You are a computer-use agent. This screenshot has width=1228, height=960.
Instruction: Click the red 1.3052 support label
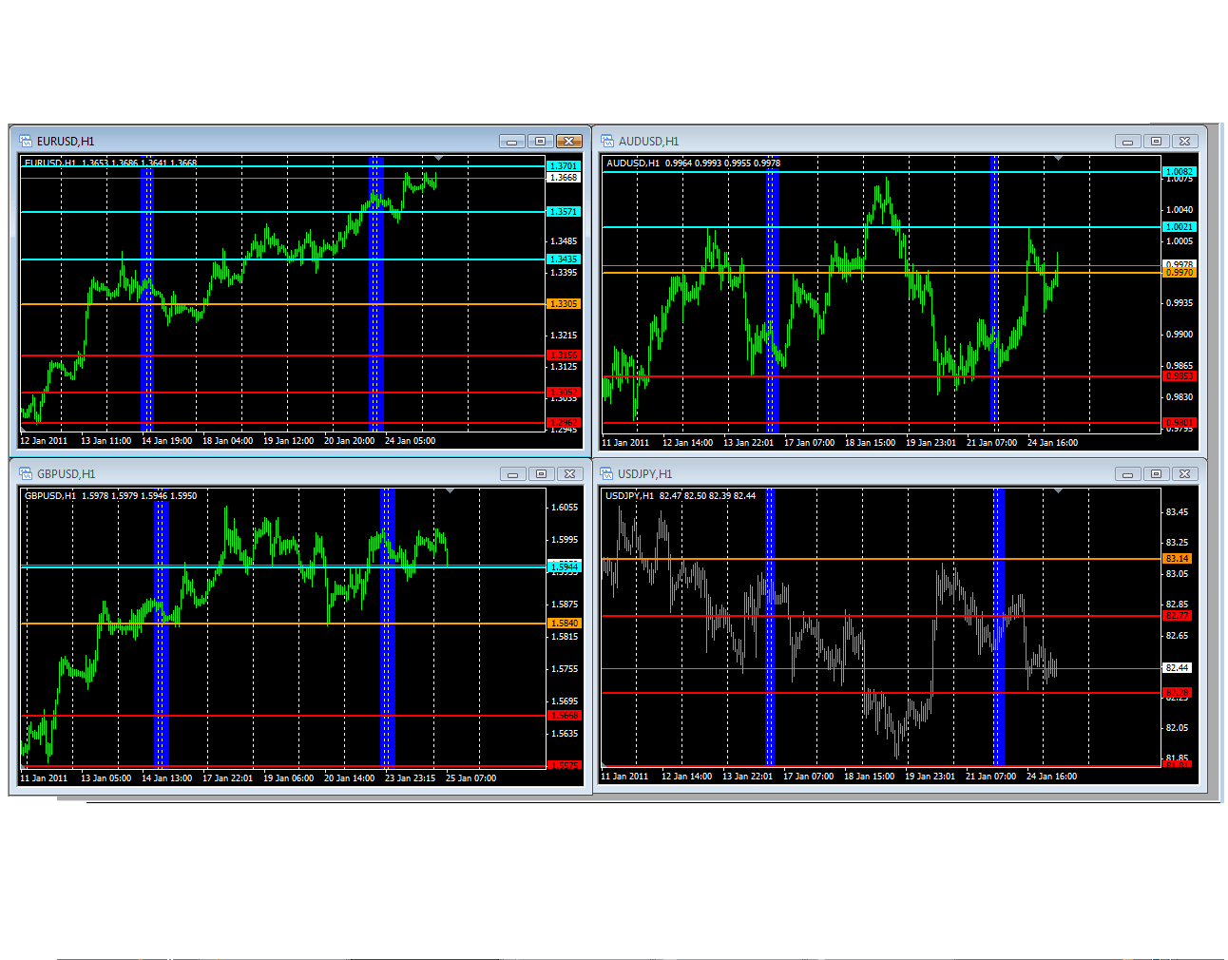coord(564,392)
